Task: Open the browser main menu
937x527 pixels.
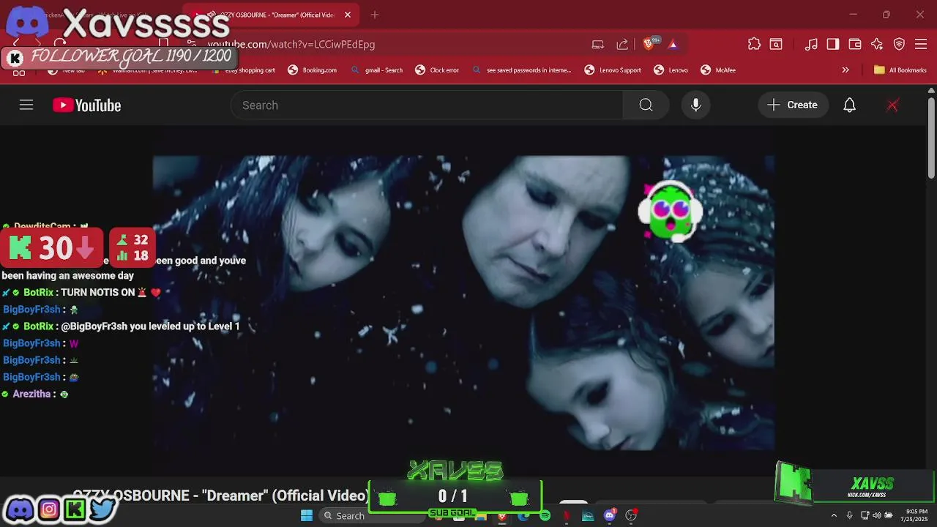Action: click(x=921, y=44)
